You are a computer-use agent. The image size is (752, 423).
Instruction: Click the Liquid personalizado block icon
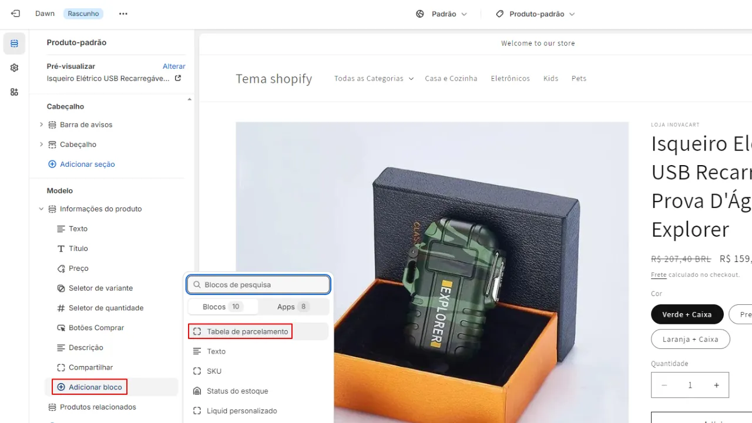pos(197,411)
